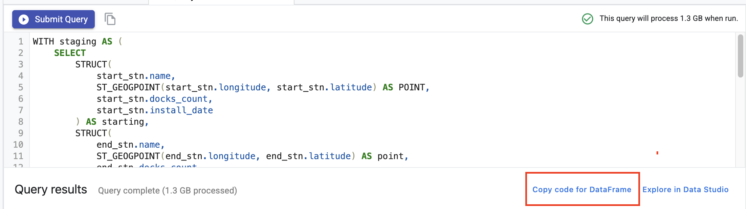Click the Query results heading

51,189
